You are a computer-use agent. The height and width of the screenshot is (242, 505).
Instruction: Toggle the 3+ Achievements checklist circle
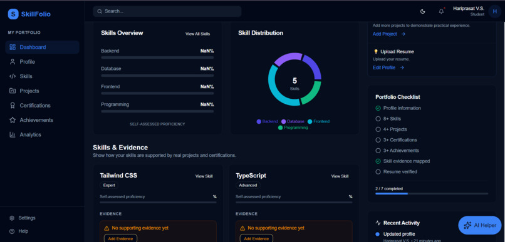tap(378, 151)
